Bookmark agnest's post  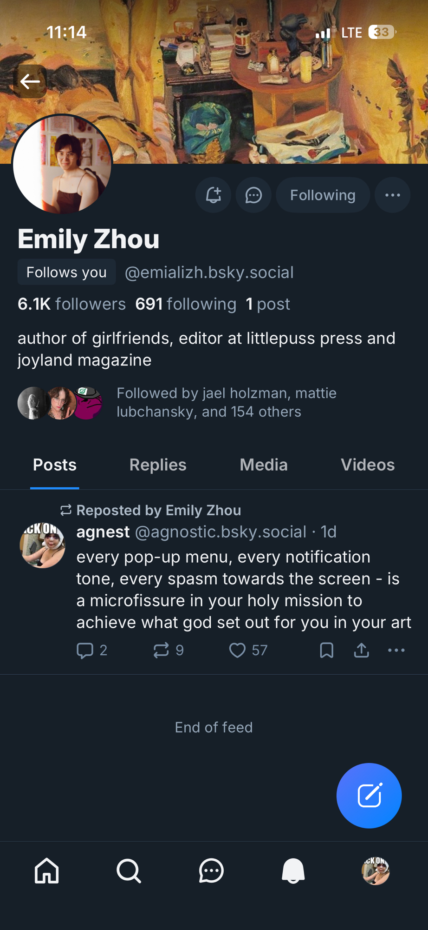tap(327, 650)
